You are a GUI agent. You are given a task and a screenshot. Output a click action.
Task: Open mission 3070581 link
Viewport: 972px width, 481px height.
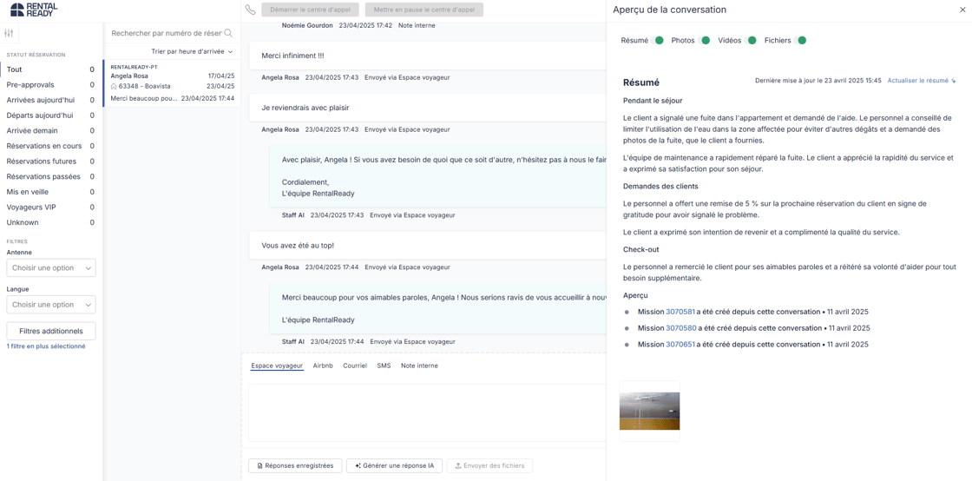point(680,312)
